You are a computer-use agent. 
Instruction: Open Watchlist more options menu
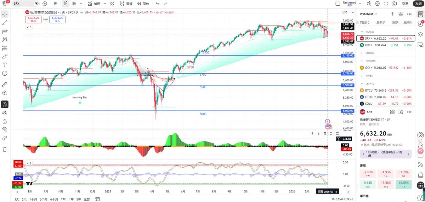pos(409,14)
